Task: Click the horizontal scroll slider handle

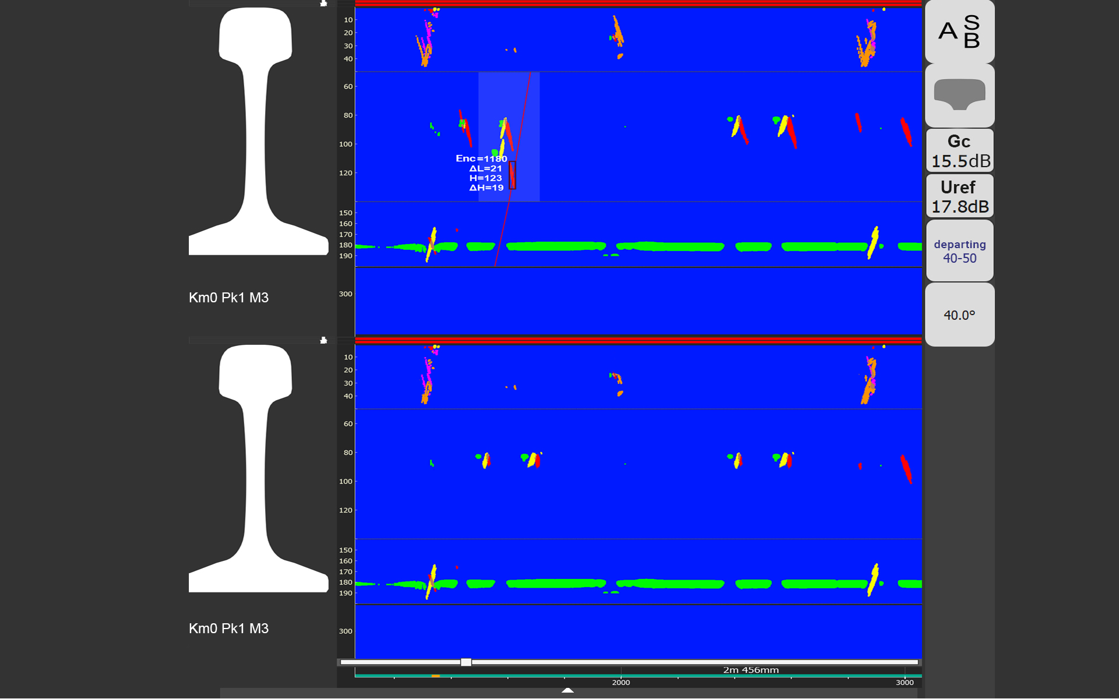Action: (466, 662)
